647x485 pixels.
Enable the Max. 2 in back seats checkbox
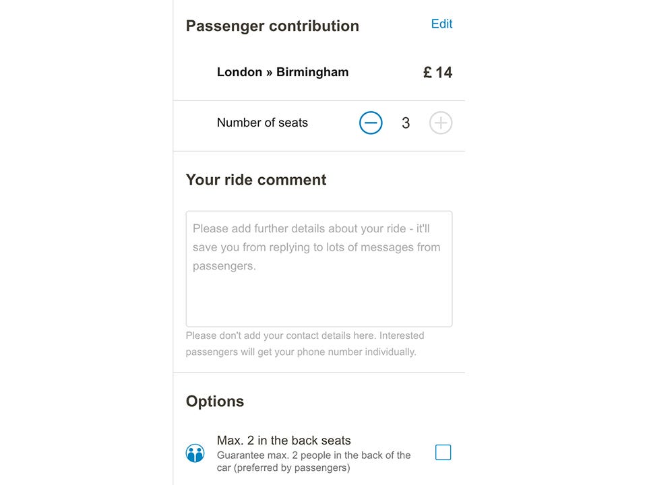coord(443,453)
